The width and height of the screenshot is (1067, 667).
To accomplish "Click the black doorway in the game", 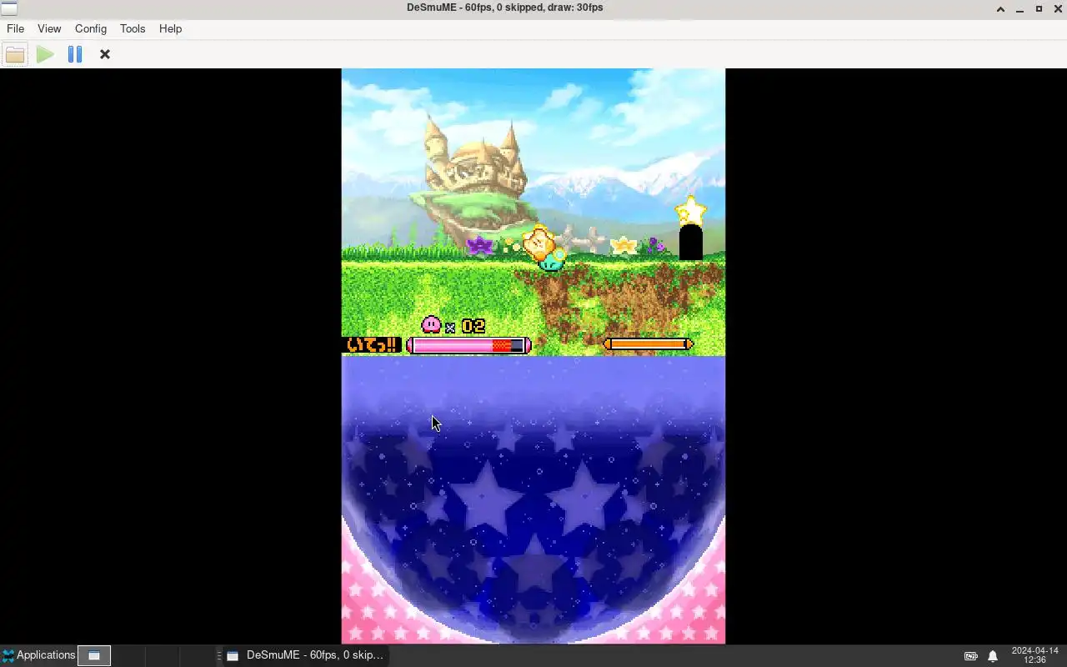I will click(x=690, y=243).
